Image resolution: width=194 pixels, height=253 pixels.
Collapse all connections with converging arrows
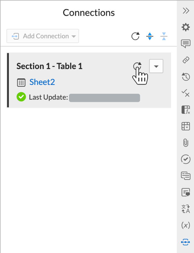coord(164,36)
